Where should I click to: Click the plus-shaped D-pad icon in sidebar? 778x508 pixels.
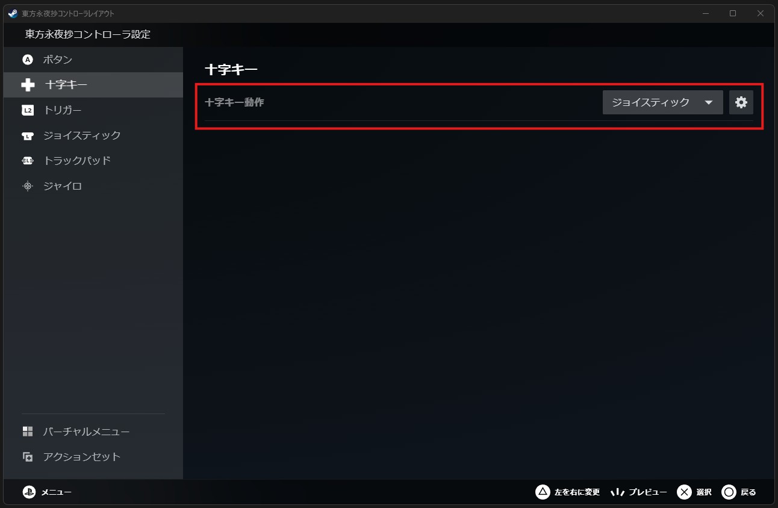pos(28,85)
